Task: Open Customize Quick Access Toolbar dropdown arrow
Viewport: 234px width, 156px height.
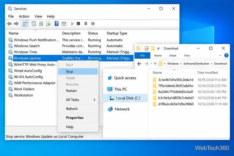Action: (x=158, y=49)
